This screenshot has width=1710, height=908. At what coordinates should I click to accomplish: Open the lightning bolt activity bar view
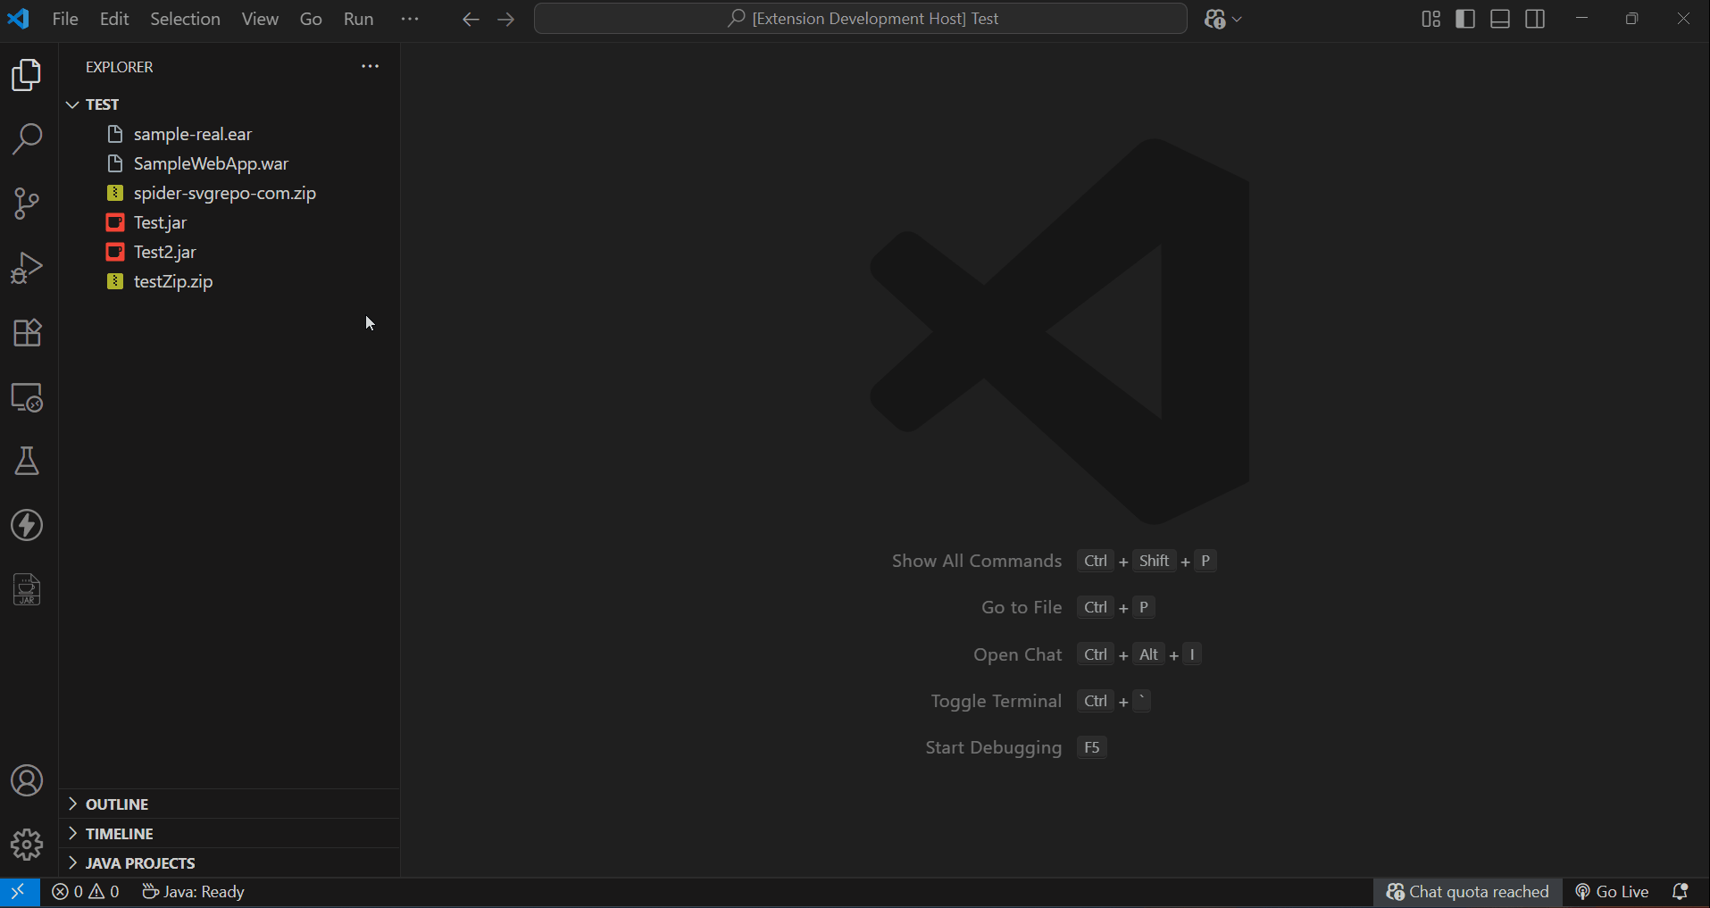pyautogui.click(x=27, y=525)
